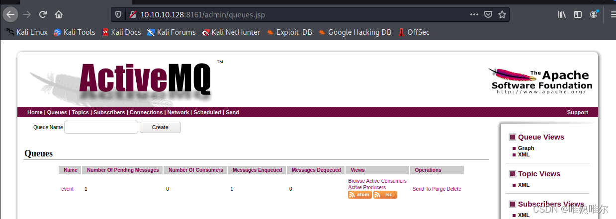Sort by Name column header

pos(71,170)
